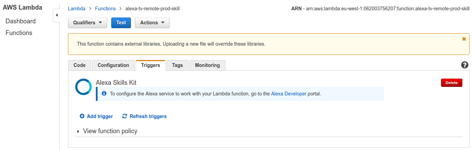The width and height of the screenshot is (473, 150).
Task: Click the info icon in Alexa notice
Action: [104, 93]
